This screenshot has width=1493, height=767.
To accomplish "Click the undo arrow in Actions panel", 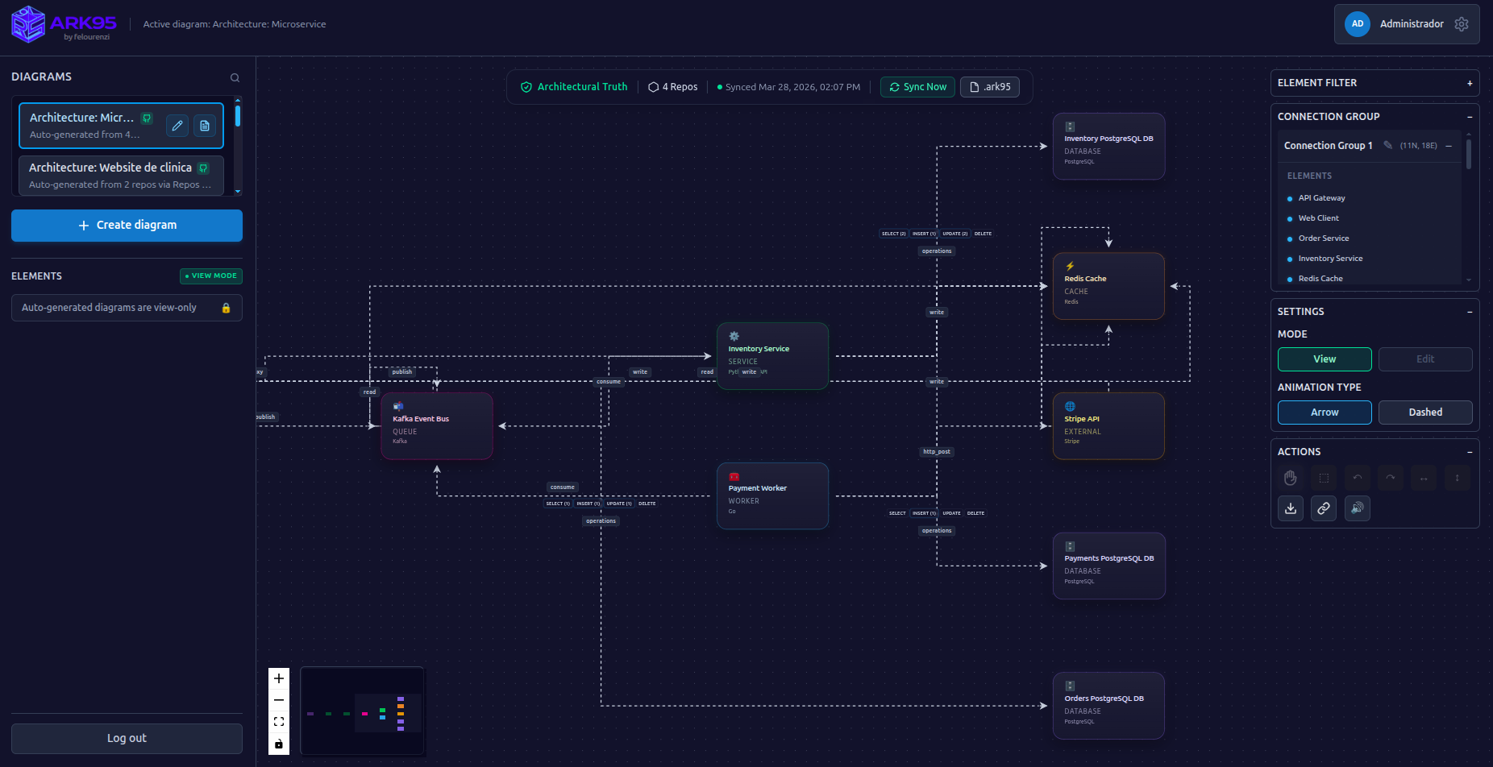I will [x=1357, y=477].
